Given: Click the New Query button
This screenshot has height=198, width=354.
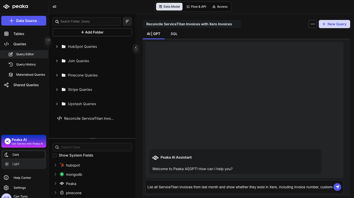Looking at the screenshot, I should coord(334,24).
